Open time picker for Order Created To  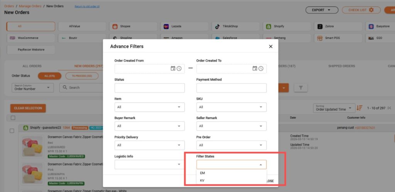pyautogui.click(x=261, y=68)
